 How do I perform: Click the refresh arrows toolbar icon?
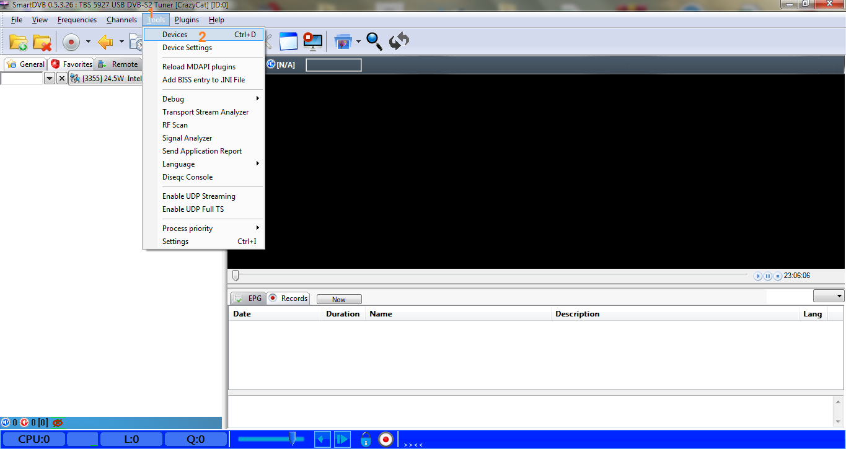[x=399, y=41]
